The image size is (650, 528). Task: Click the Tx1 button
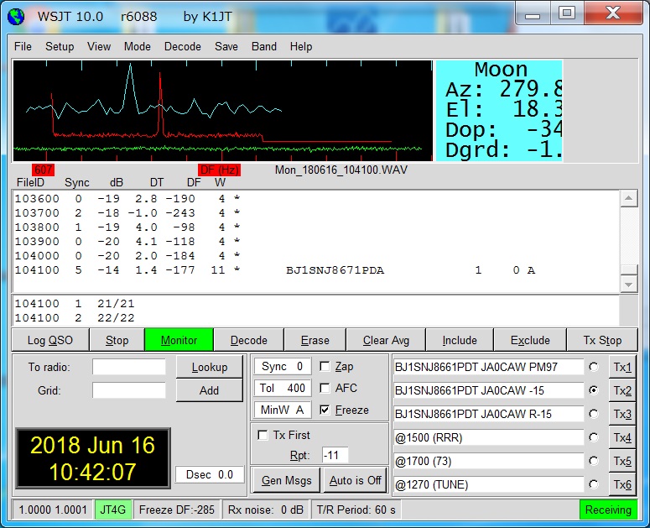pos(622,367)
